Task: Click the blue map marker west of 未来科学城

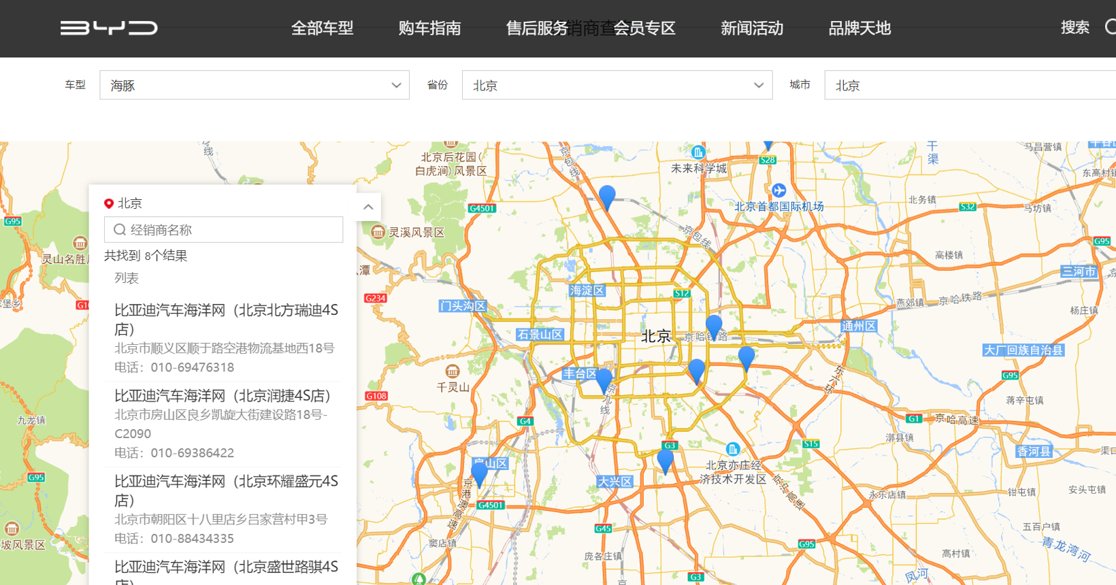Action: click(607, 197)
